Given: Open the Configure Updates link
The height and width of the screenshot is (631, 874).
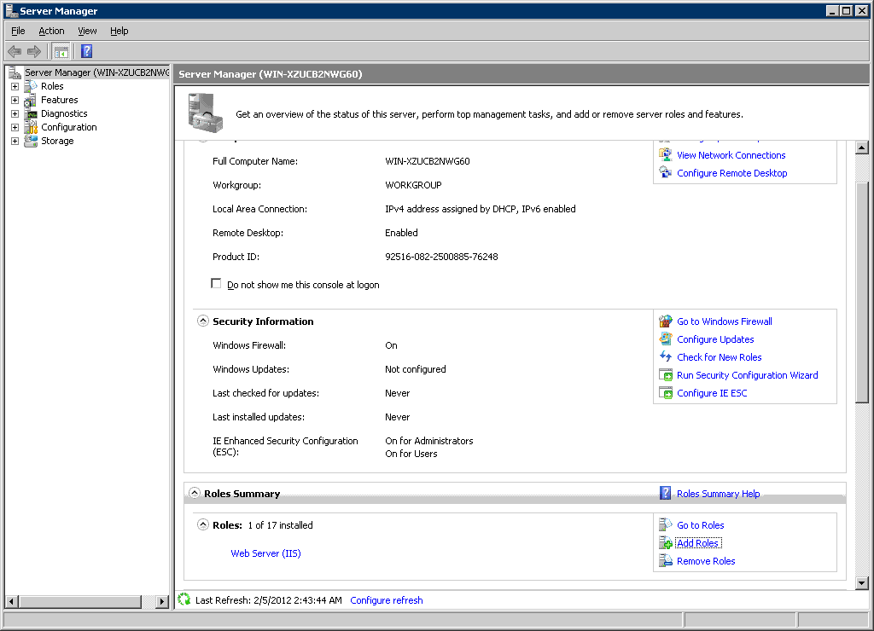Looking at the screenshot, I should [715, 339].
